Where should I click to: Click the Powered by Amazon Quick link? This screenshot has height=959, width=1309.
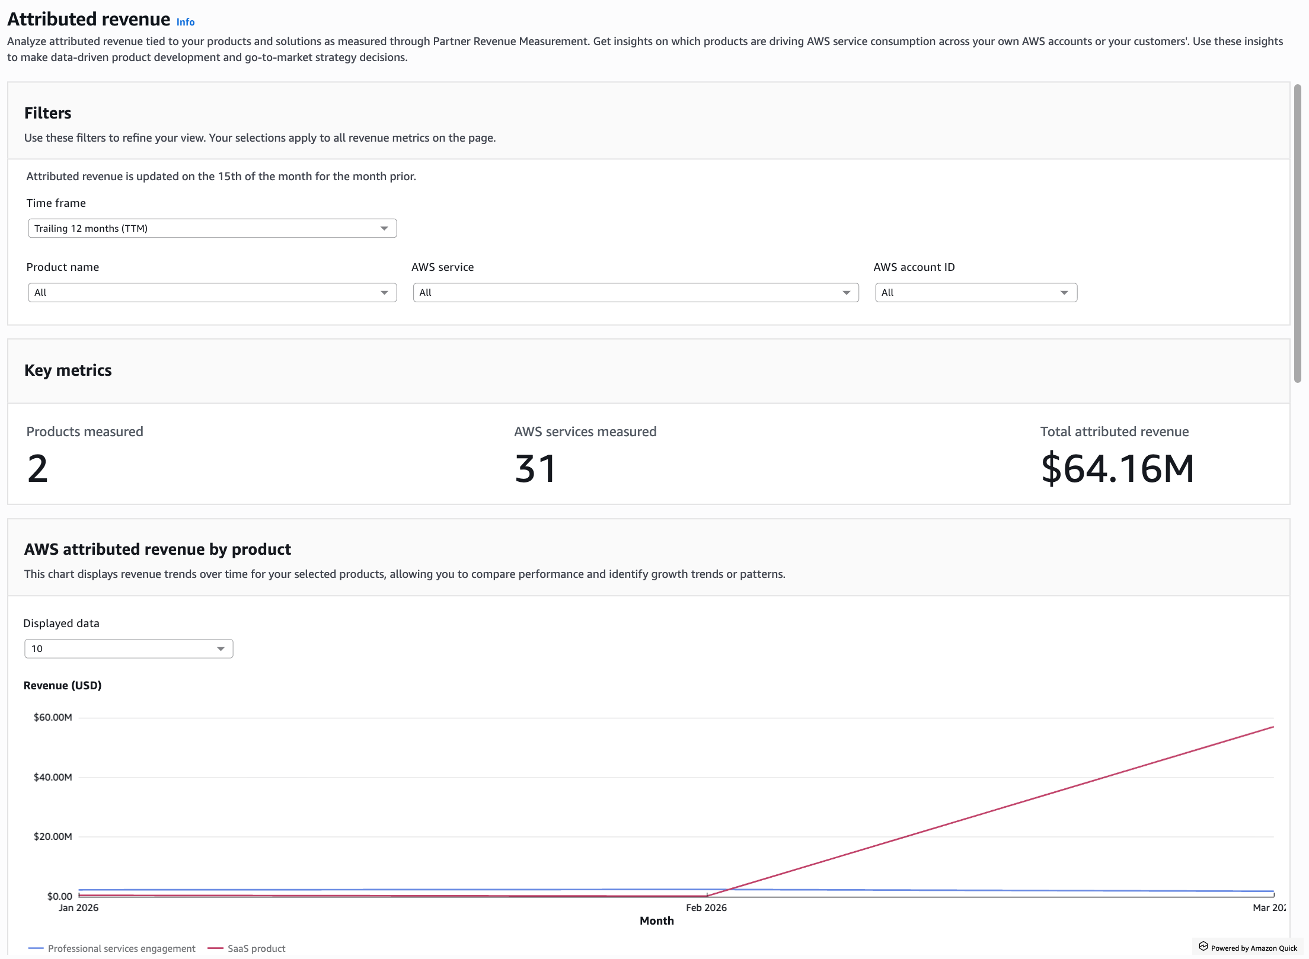(1253, 948)
